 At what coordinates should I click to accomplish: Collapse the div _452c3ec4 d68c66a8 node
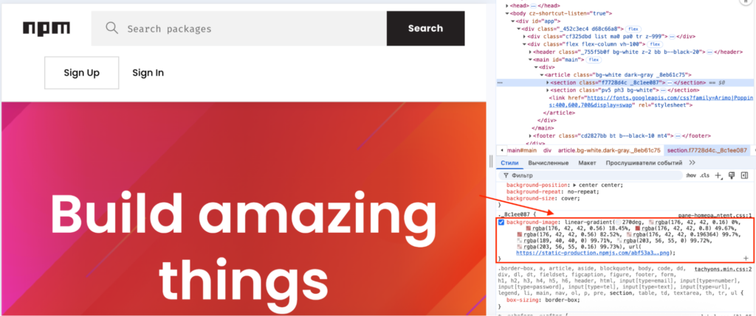pos(519,29)
